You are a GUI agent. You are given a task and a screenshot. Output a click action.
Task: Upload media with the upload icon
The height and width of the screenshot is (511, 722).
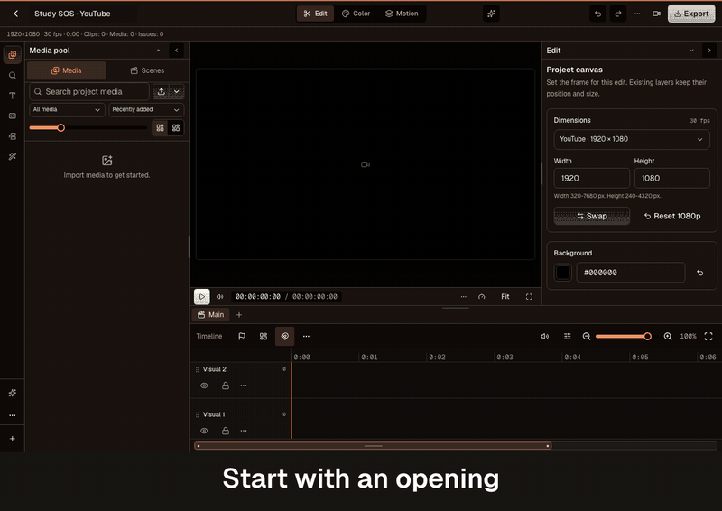(162, 92)
